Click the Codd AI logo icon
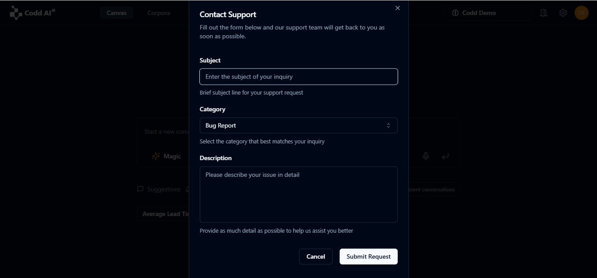Image resolution: width=597 pixels, height=278 pixels. (x=16, y=12)
